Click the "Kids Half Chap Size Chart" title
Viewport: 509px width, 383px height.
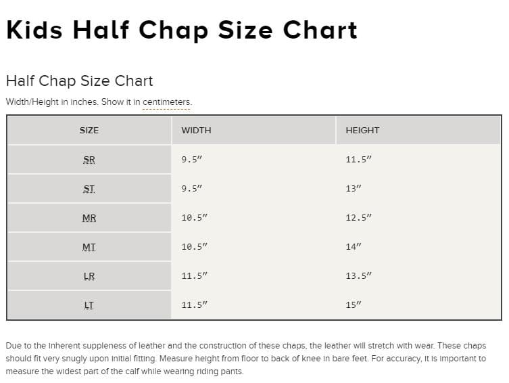[181, 30]
